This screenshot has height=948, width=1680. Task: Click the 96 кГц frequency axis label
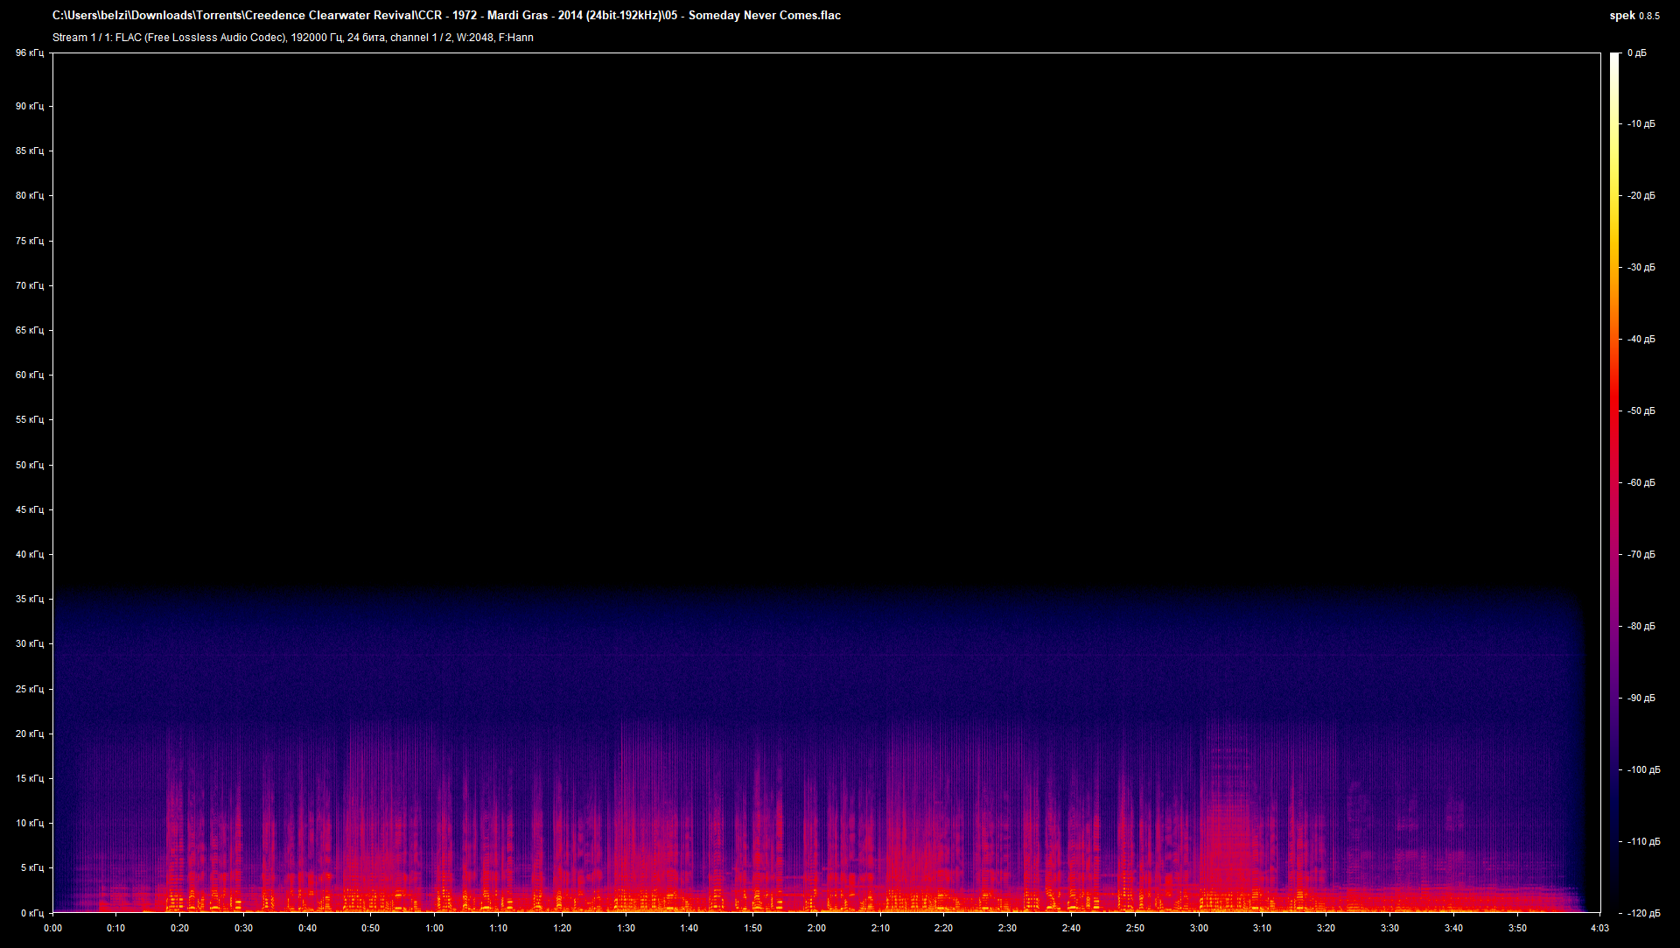(x=29, y=53)
